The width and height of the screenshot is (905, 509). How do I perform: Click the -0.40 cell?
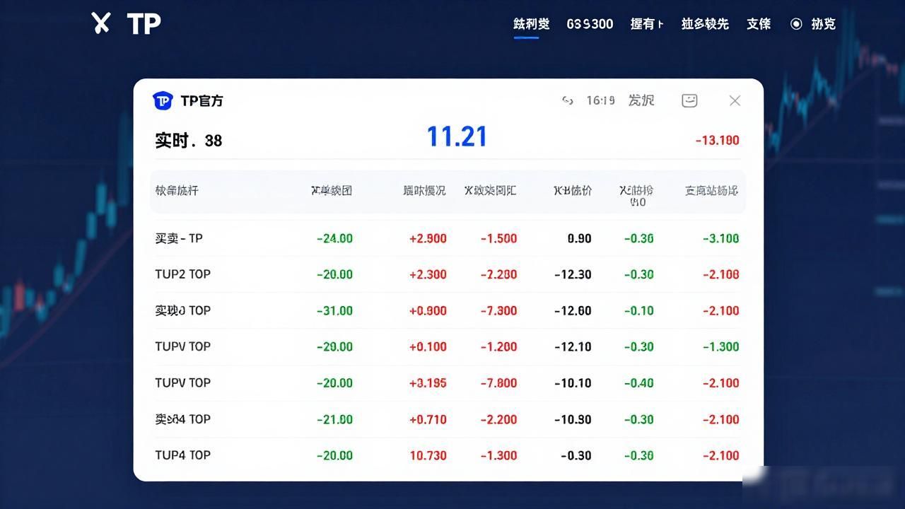pyautogui.click(x=638, y=382)
